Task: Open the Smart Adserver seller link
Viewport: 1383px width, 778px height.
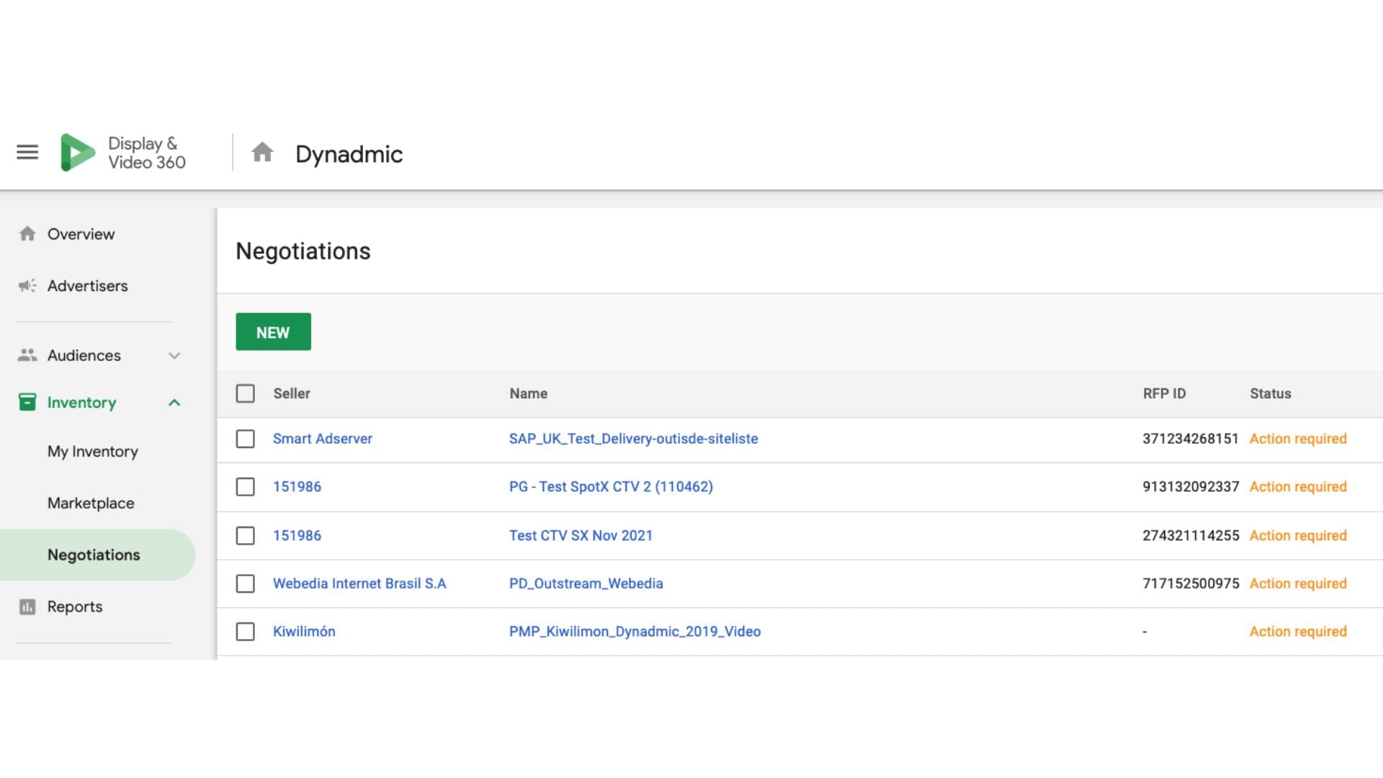Action: (x=322, y=439)
